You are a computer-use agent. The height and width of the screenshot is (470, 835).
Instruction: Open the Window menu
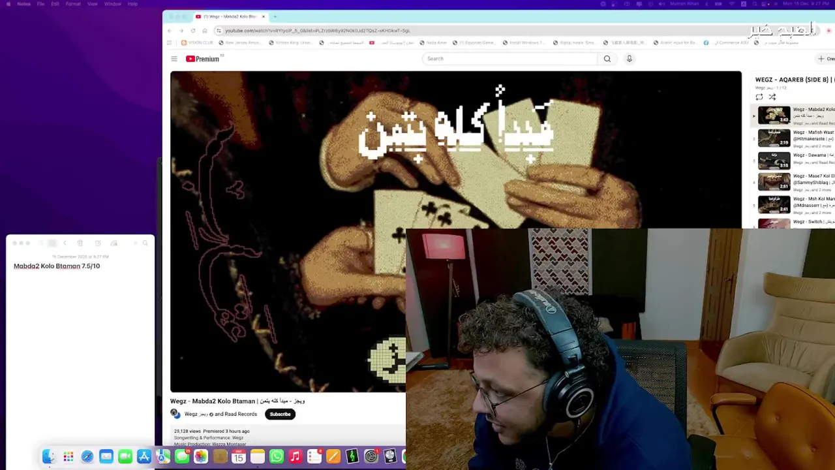pyautogui.click(x=112, y=4)
